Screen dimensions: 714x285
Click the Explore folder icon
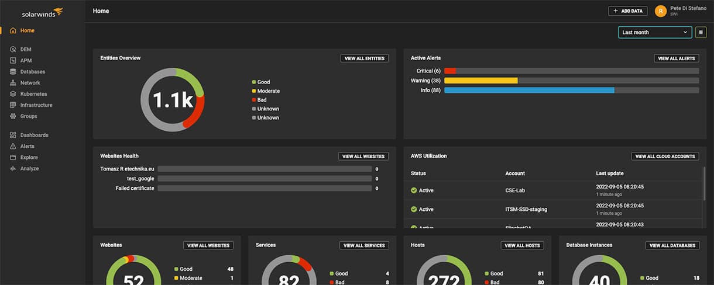[x=13, y=157]
